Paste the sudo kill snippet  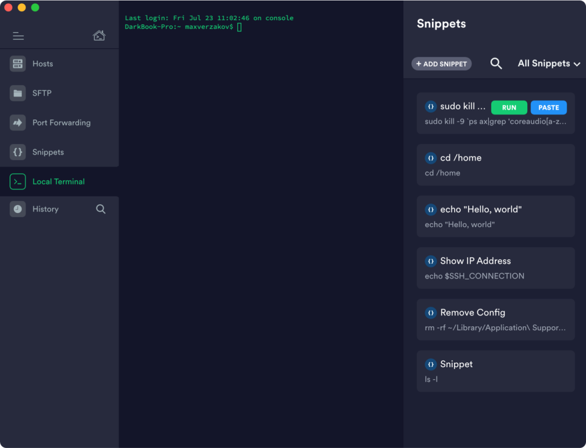[x=549, y=108]
